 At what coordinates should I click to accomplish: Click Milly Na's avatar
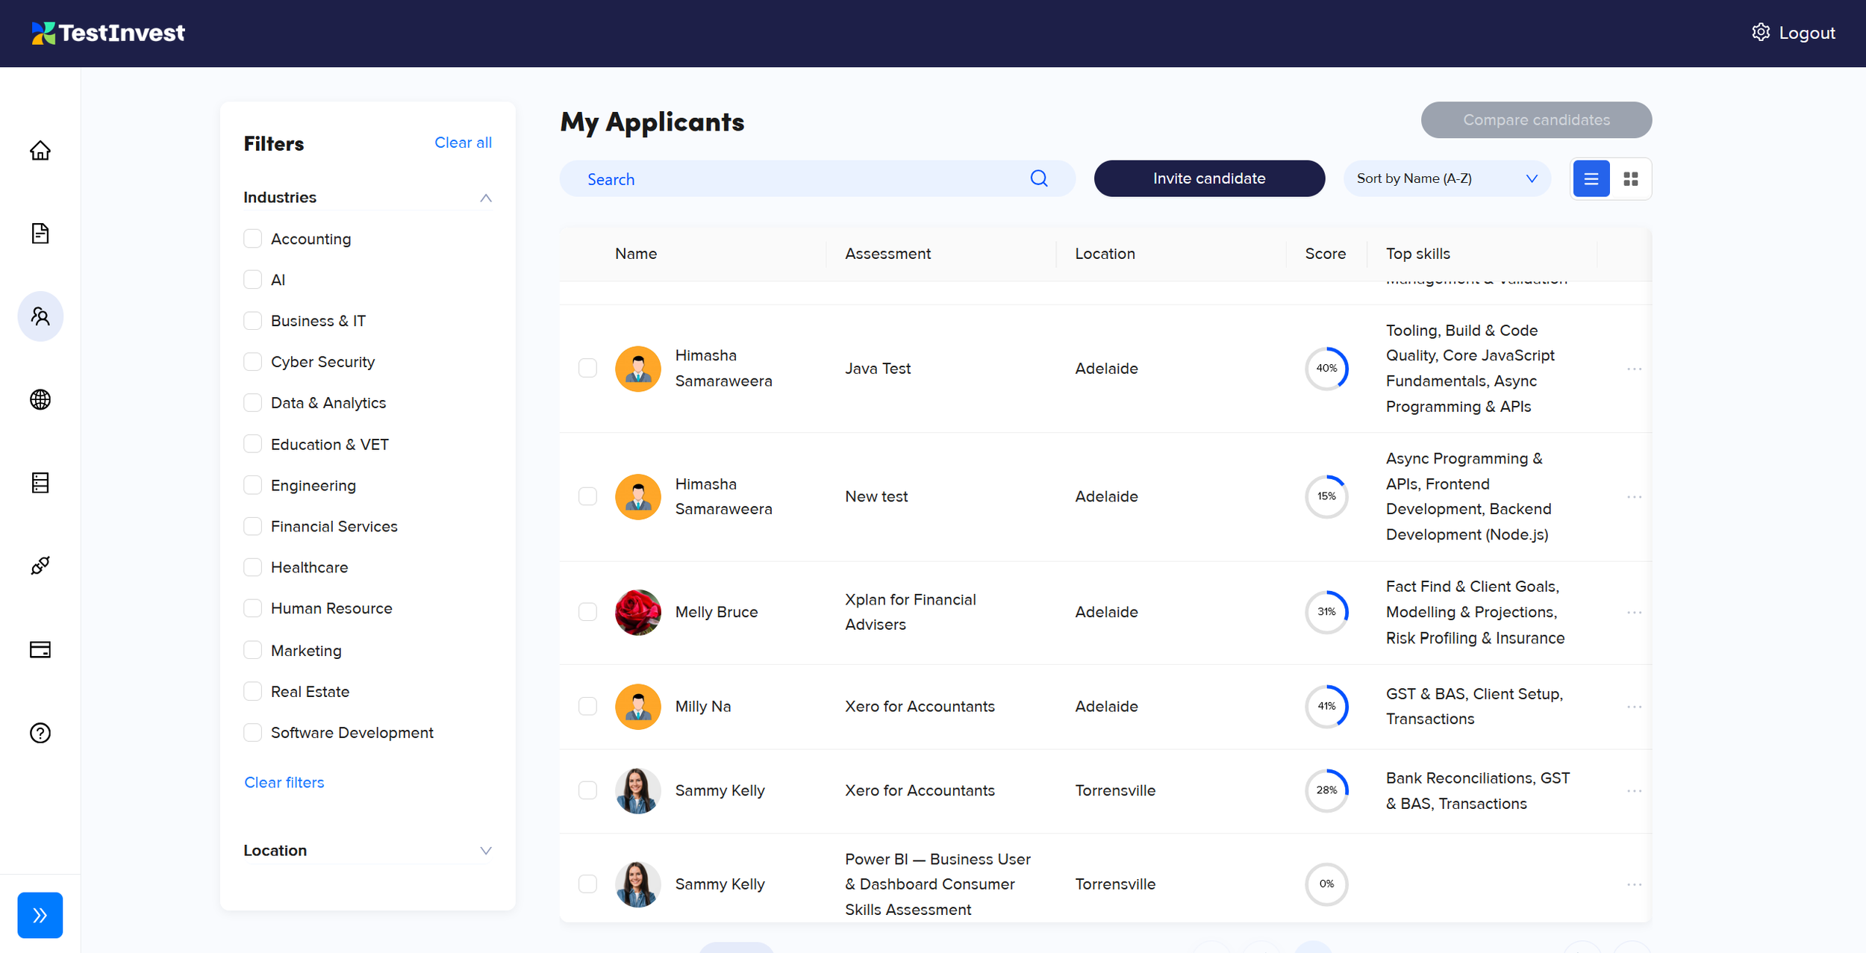tap(638, 707)
